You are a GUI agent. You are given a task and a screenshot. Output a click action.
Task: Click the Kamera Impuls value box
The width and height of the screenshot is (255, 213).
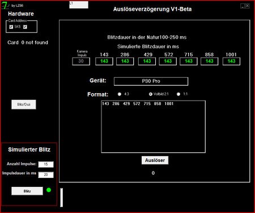tap(81, 61)
